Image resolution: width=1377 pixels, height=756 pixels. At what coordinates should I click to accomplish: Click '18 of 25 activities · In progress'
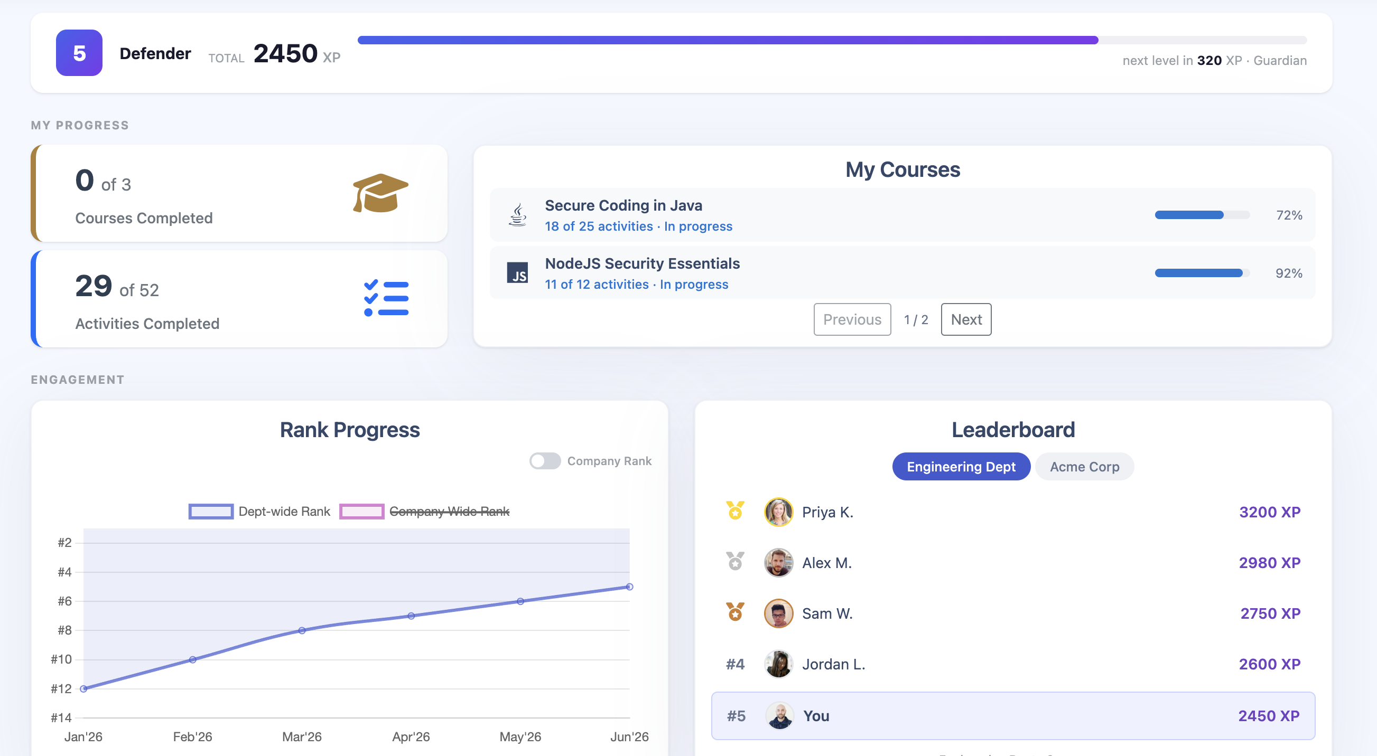click(638, 226)
